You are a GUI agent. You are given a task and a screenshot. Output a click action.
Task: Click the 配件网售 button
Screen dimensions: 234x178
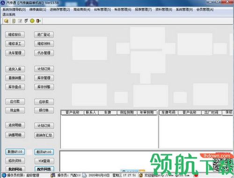tap(44, 169)
